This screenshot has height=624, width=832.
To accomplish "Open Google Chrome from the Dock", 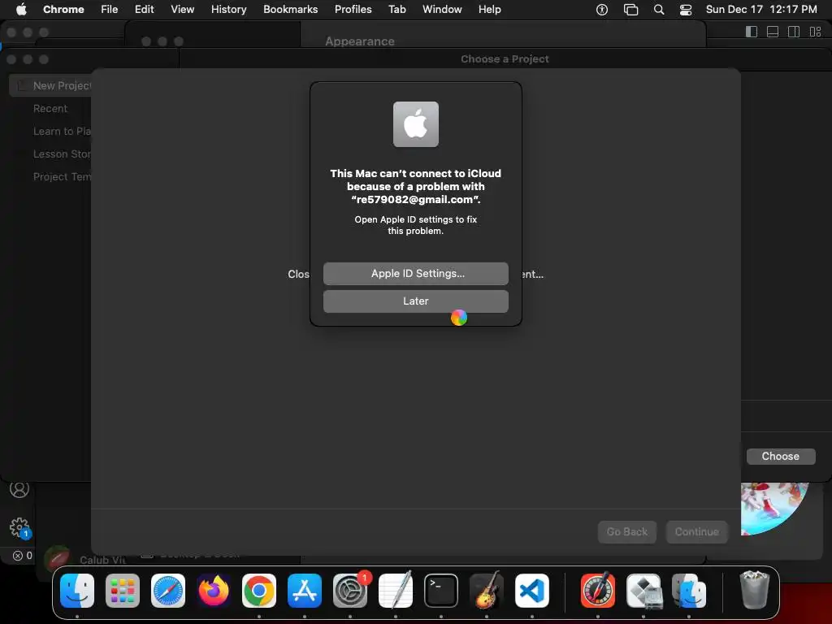I will coord(259,591).
